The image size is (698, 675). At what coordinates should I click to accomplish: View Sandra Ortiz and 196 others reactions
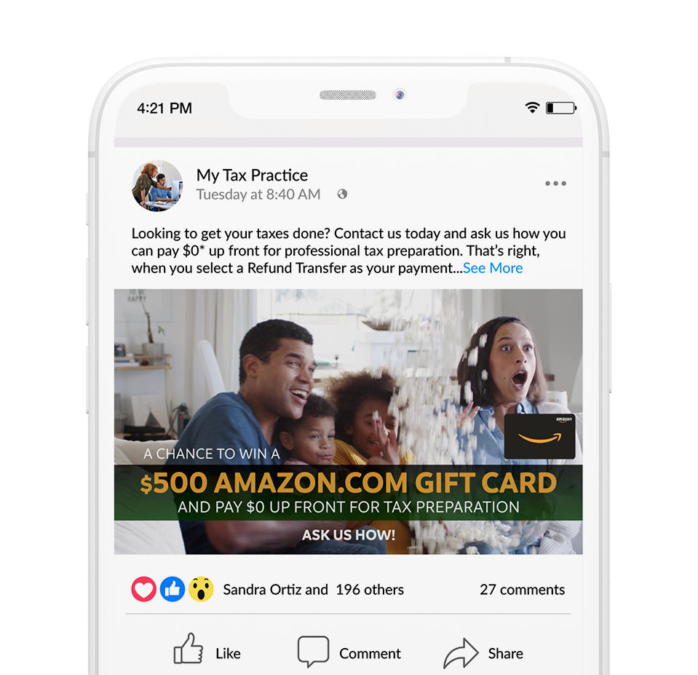tap(314, 590)
